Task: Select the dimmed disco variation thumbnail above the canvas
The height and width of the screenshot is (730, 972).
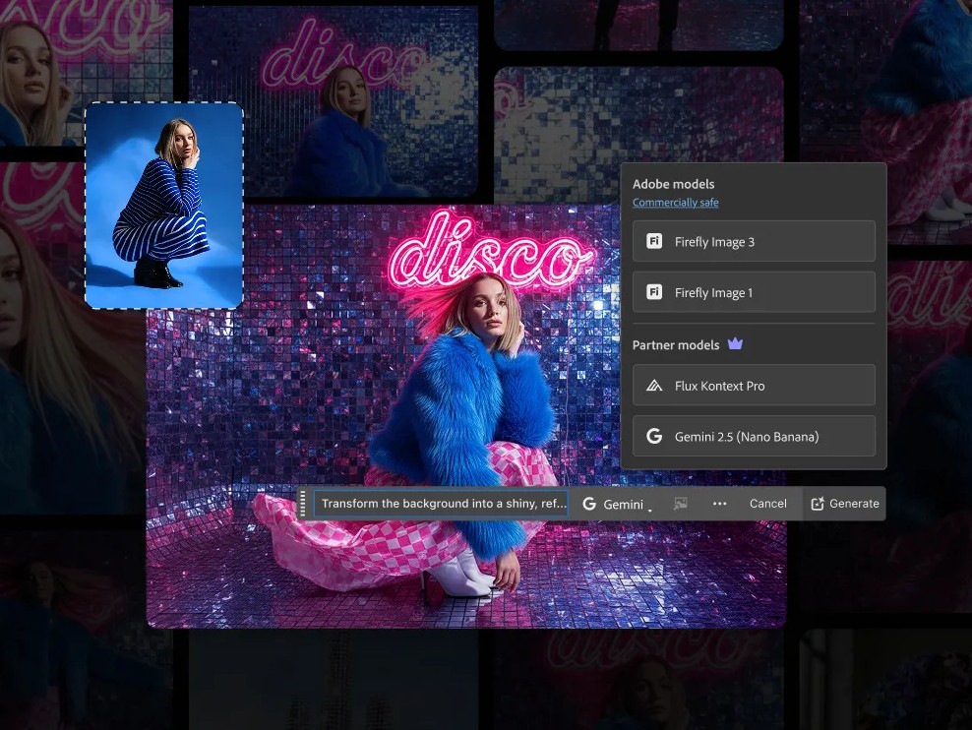Action: pyautogui.click(x=334, y=102)
